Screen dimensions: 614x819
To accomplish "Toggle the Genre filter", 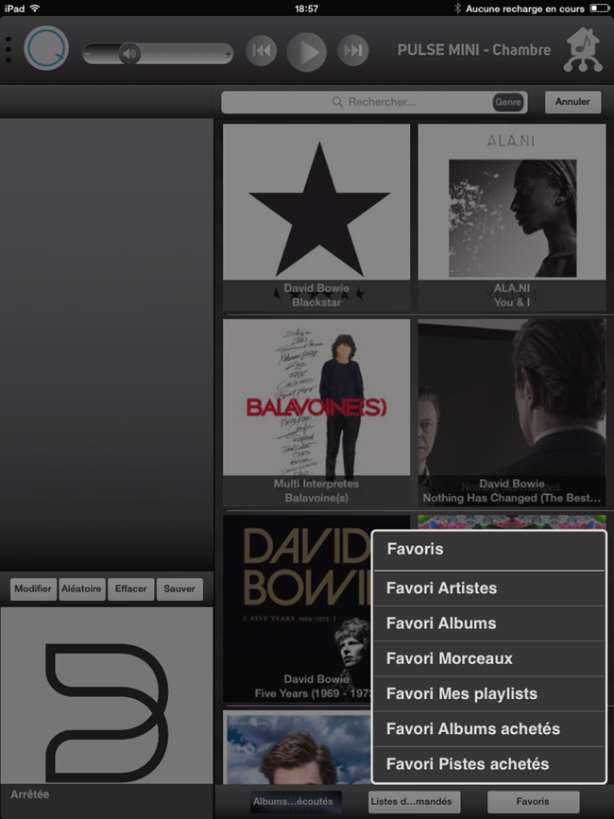I will (508, 102).
